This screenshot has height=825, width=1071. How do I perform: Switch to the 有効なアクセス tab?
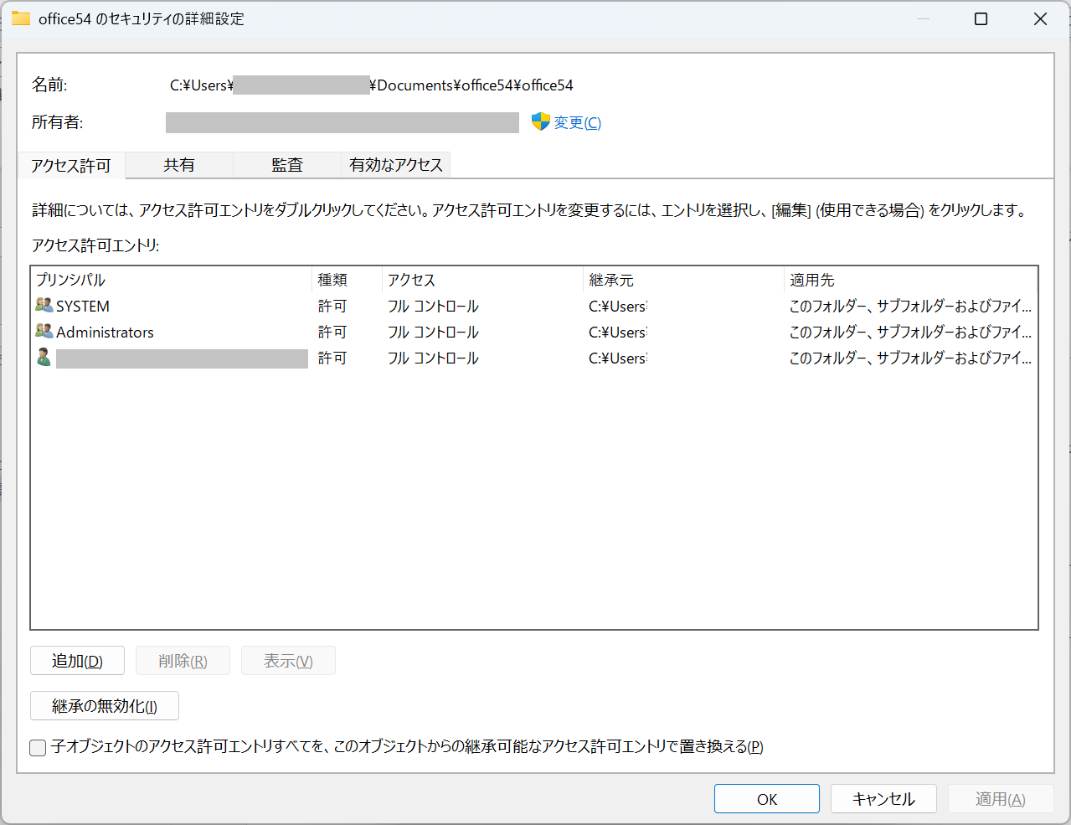coord(394,165)
